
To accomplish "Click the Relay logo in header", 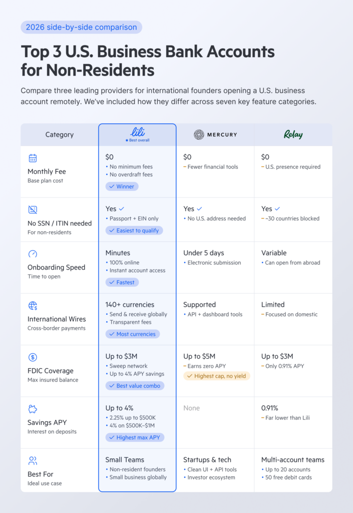I will [x=293, y=134].
